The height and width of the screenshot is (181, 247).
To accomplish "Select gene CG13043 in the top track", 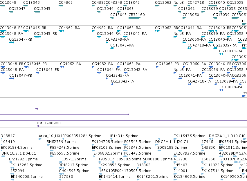I will pos(118,15).
